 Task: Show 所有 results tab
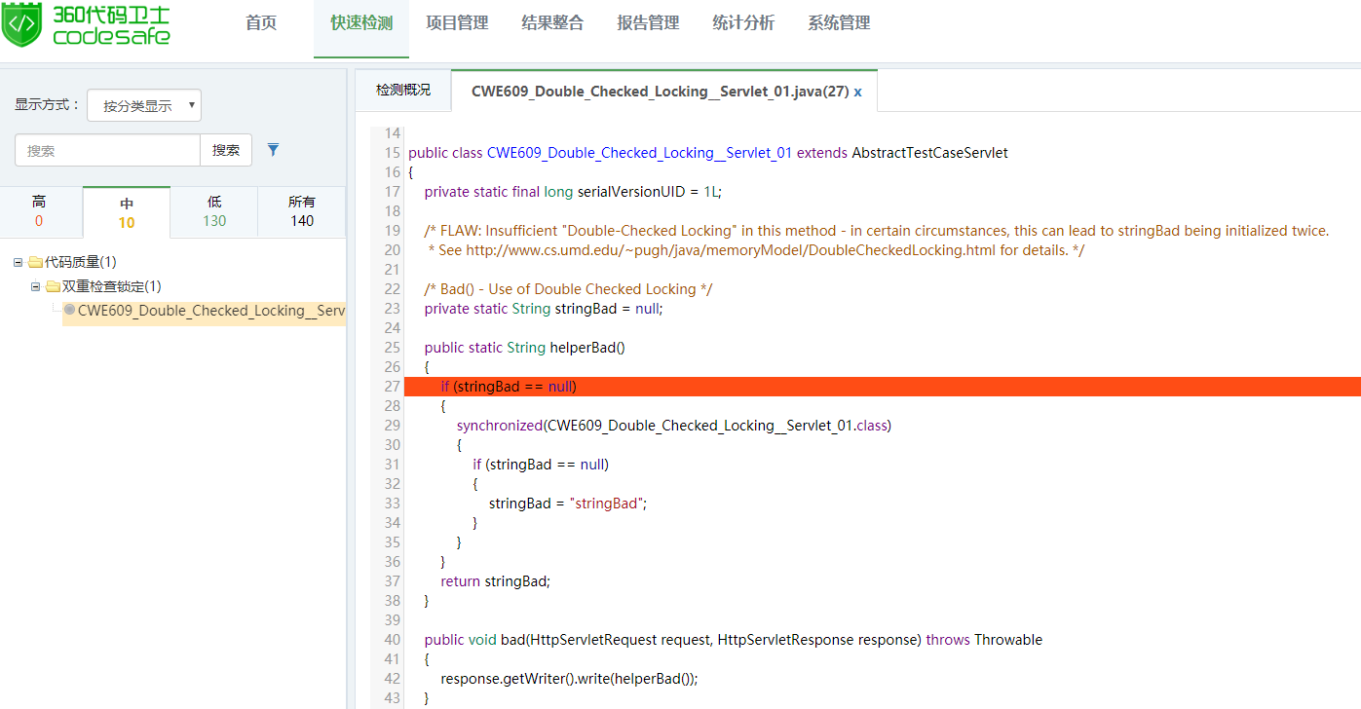pos(302,211)
